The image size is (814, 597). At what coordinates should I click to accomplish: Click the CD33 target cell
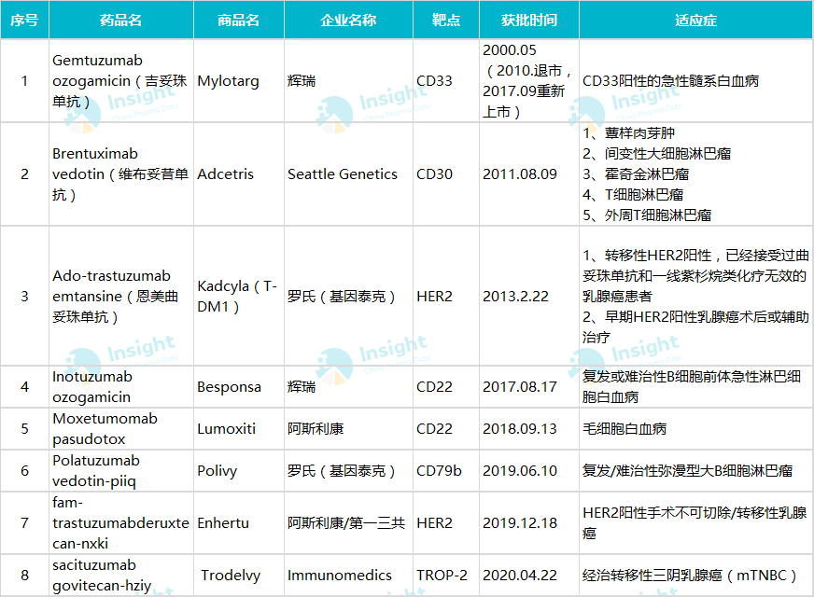(446, 81)
